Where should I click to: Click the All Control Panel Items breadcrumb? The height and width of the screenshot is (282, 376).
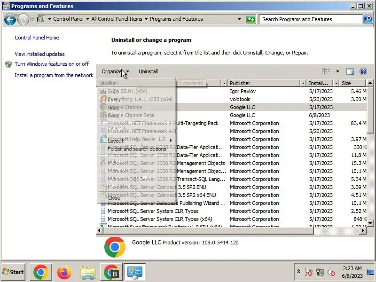[117, 19]
